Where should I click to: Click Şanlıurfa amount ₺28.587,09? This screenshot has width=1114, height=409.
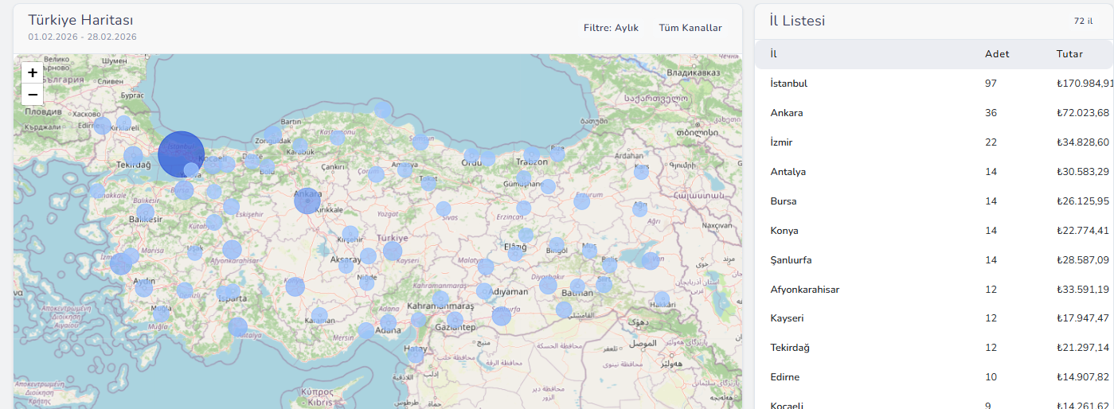pyautogui.click(x=1083, y=260)
